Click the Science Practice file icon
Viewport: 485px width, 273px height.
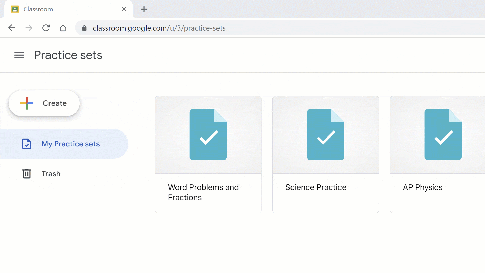point(325,134)
